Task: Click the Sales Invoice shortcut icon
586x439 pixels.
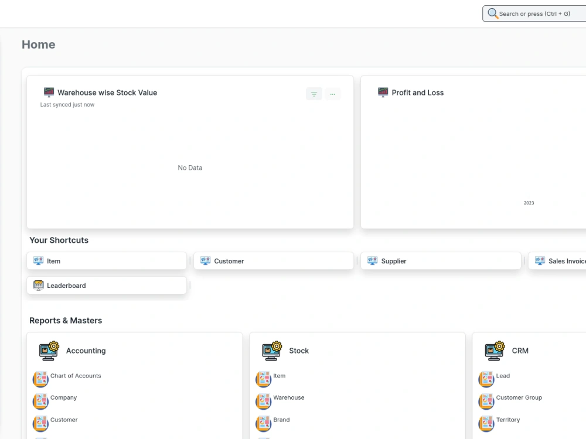Action: tap(540, 260)
